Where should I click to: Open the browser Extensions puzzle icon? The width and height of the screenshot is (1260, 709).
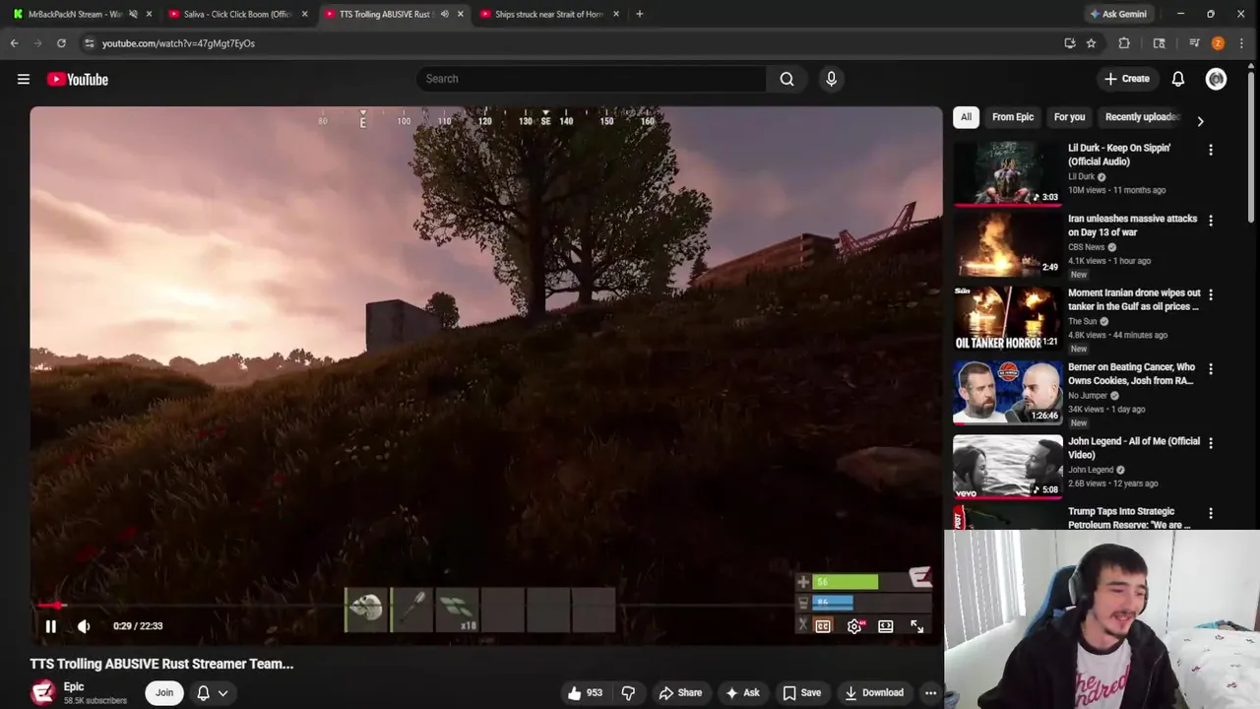(1124, 43)
